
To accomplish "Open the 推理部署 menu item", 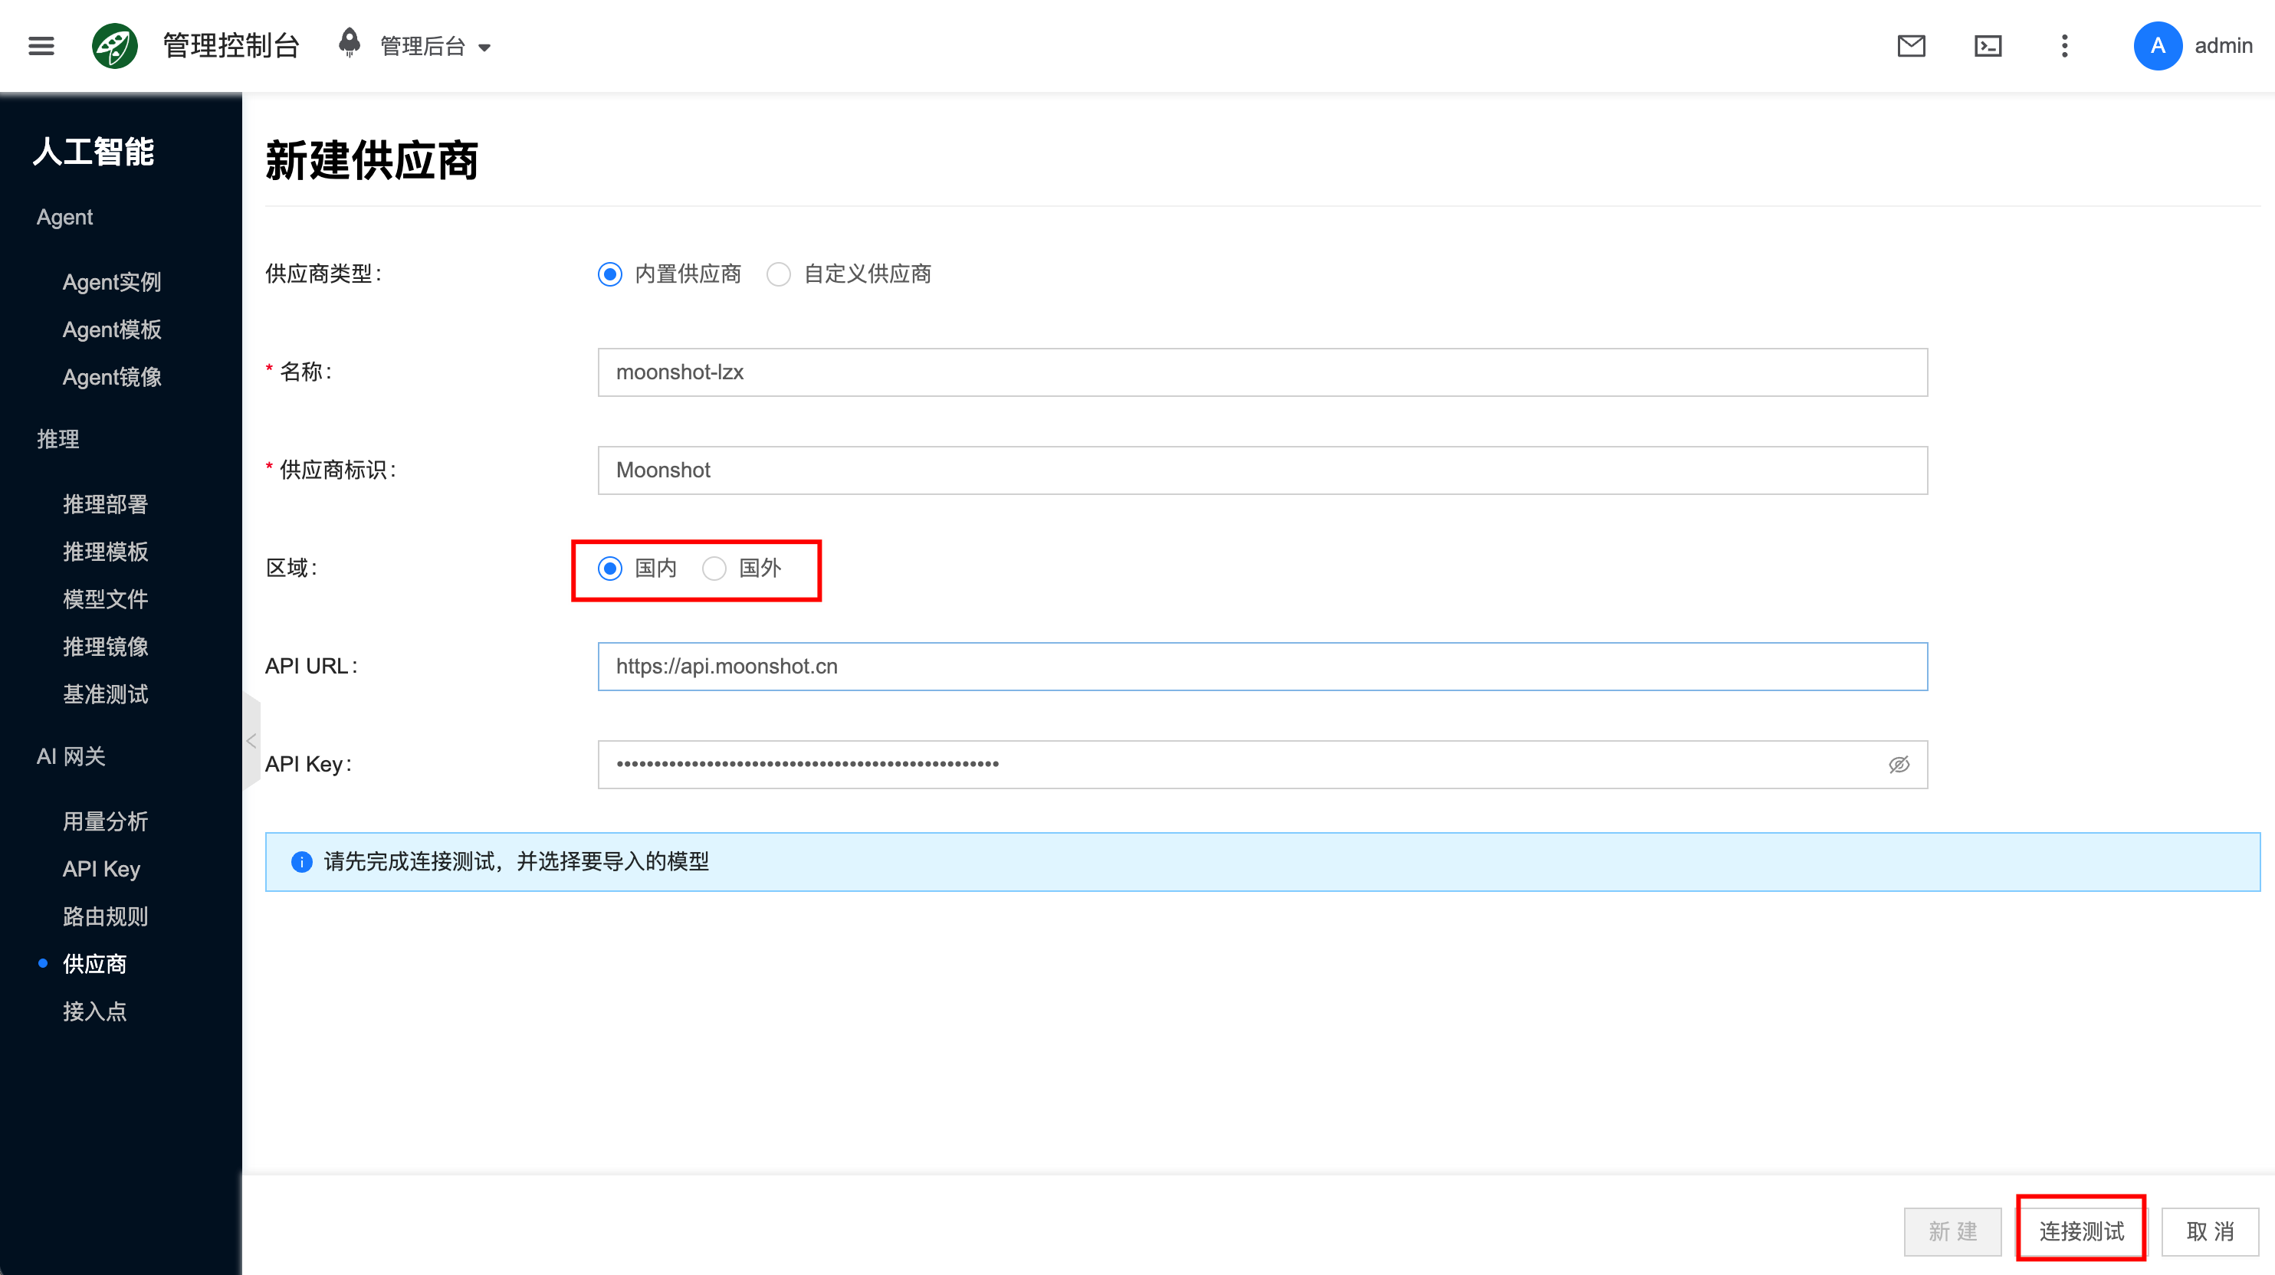I will tap(105, 504).
